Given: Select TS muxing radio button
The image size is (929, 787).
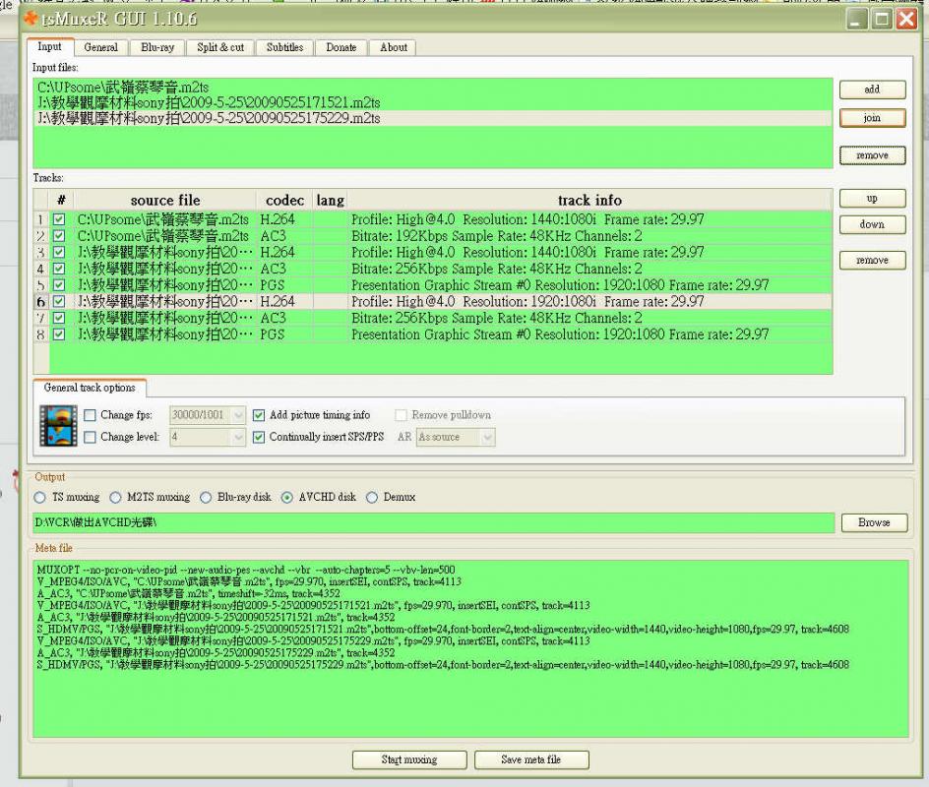Looking at the screenshot, I should point(40,497).
